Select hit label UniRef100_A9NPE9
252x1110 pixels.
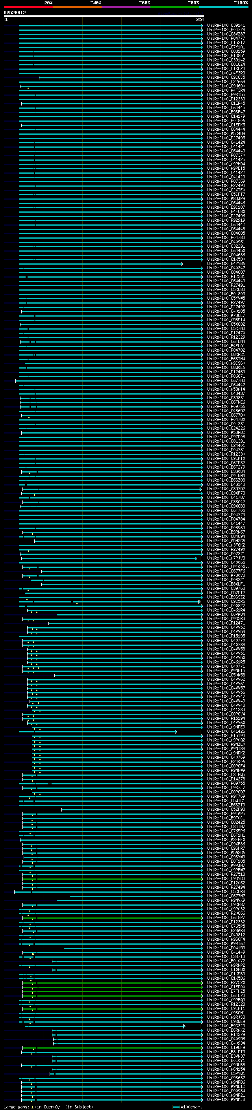pyautogui.click(x=226, y=727)
